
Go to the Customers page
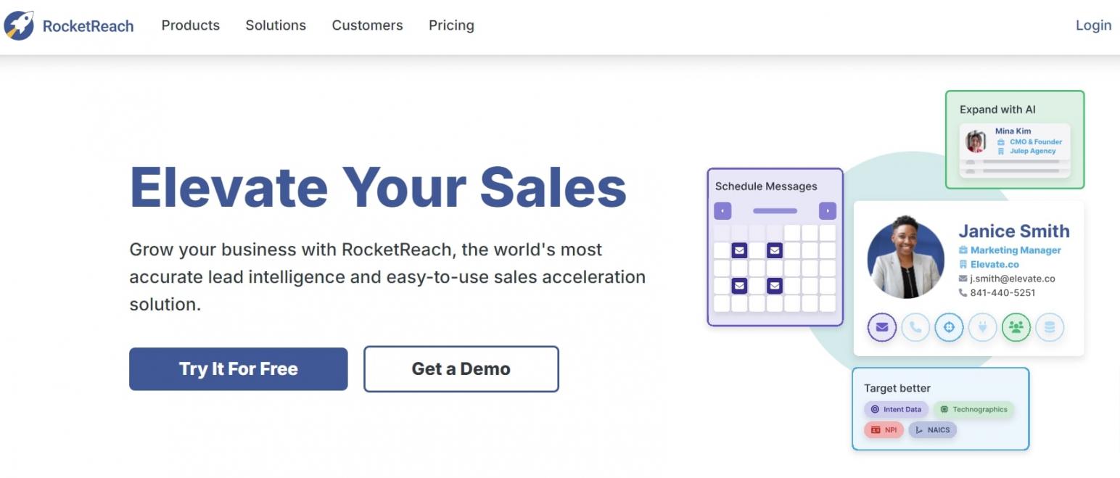(x=367, y=25)
